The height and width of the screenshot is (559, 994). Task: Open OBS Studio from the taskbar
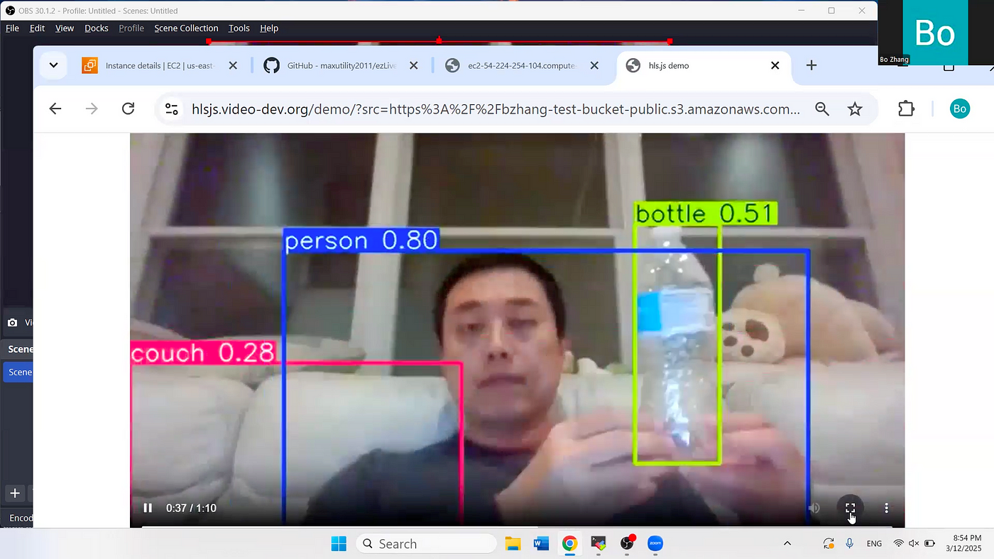(x=627, y=544)
